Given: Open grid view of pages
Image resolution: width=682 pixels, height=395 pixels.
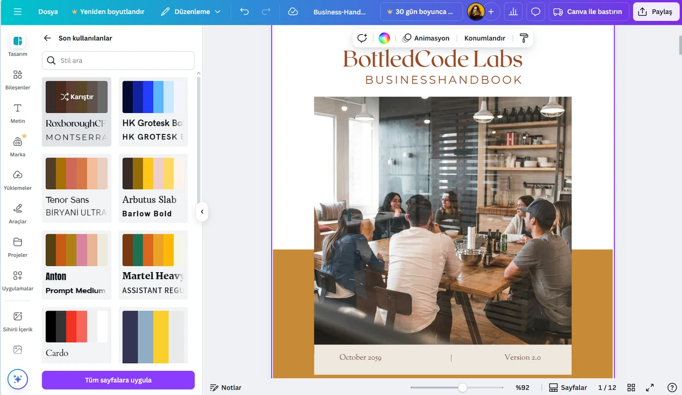Looking at the screenshot, I should click(x=631, y=387).
